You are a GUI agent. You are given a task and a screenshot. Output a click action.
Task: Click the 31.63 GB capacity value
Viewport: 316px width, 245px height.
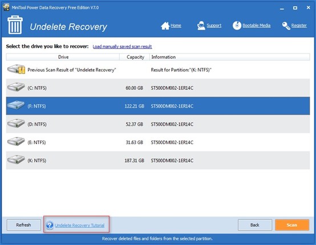(x=135, y=142)
